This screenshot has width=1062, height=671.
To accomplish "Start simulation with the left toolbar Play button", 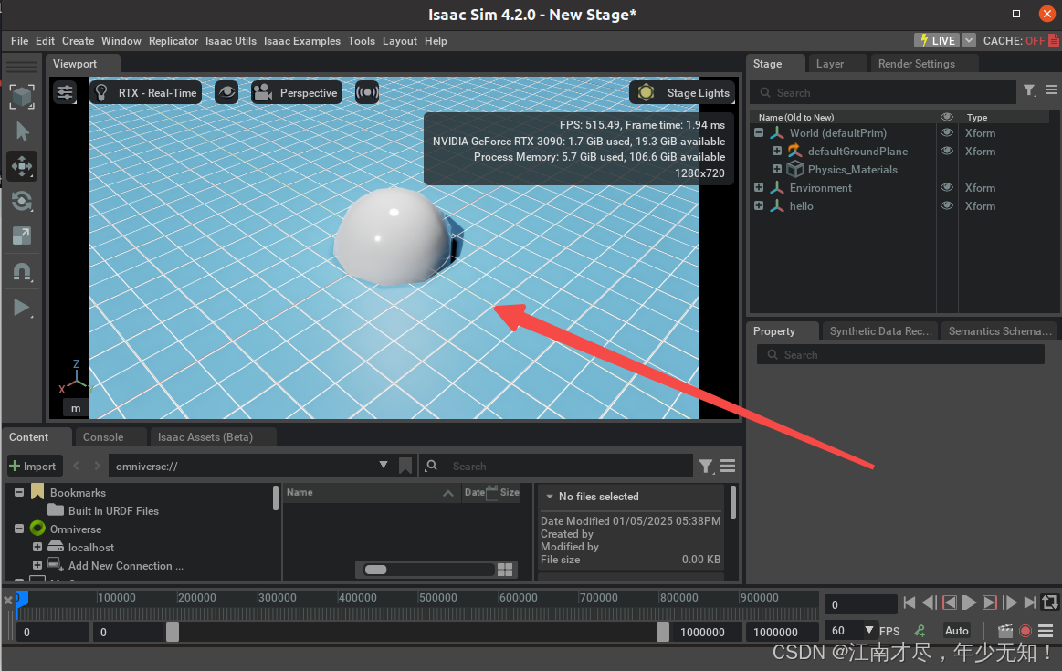I will point(22,308).
